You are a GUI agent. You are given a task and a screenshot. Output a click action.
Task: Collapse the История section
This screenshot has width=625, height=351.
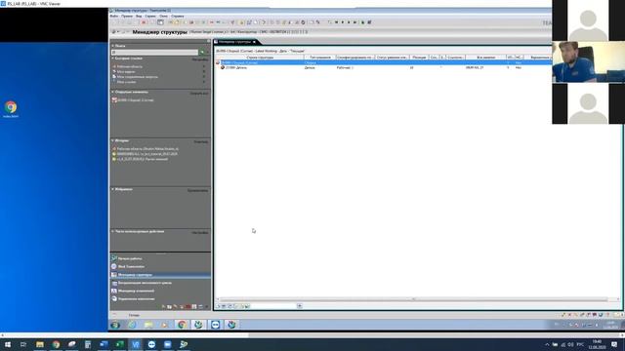[113, 140]
